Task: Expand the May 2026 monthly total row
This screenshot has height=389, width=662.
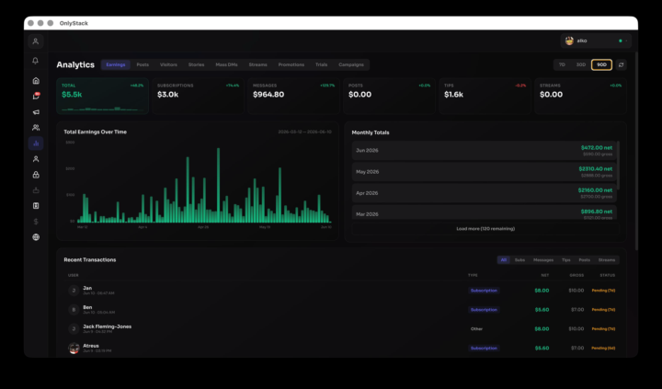Action: pos(484,172)
